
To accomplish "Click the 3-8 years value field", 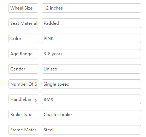I will click(x=91, y=54).
